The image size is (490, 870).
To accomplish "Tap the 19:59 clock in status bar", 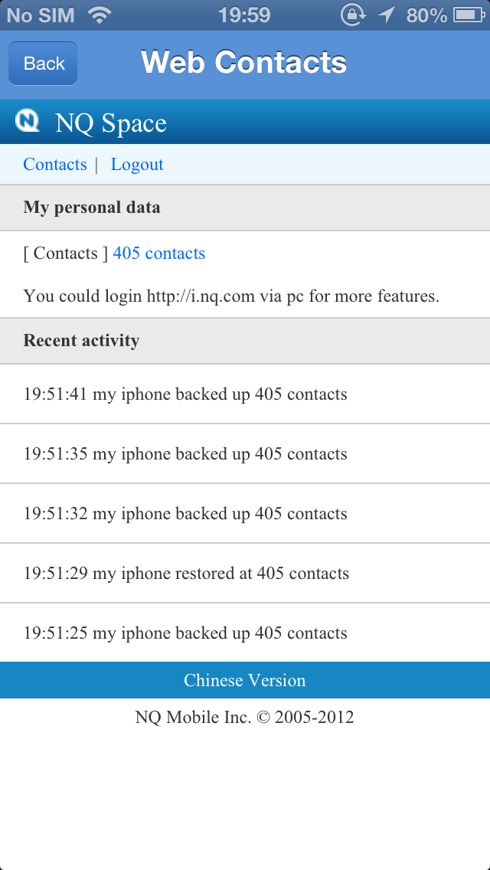I will 244,15.
